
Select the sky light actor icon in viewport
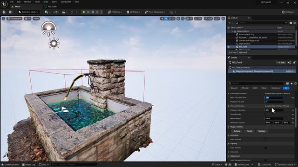(x=48, y=29)
